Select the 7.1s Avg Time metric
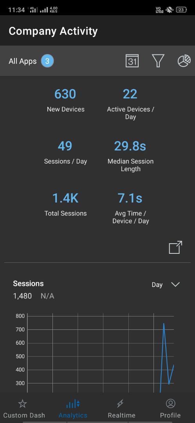Viewport: 195px width, 423px height. (130, 208)
